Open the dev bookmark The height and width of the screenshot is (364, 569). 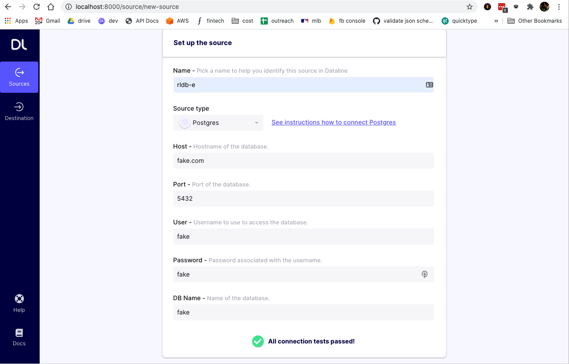[x=108, y=21]
